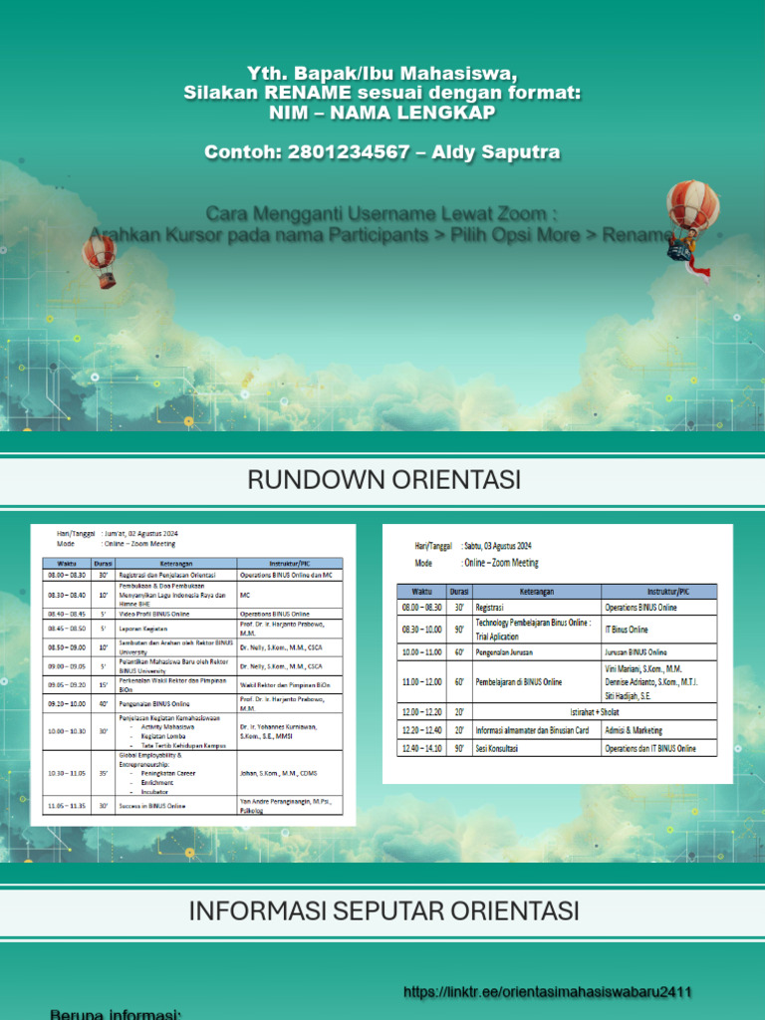Click the '09.20 – 10.00' time cell

(67, 704)
